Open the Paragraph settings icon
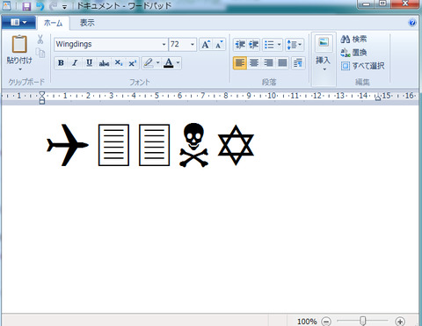 point(298,62)
